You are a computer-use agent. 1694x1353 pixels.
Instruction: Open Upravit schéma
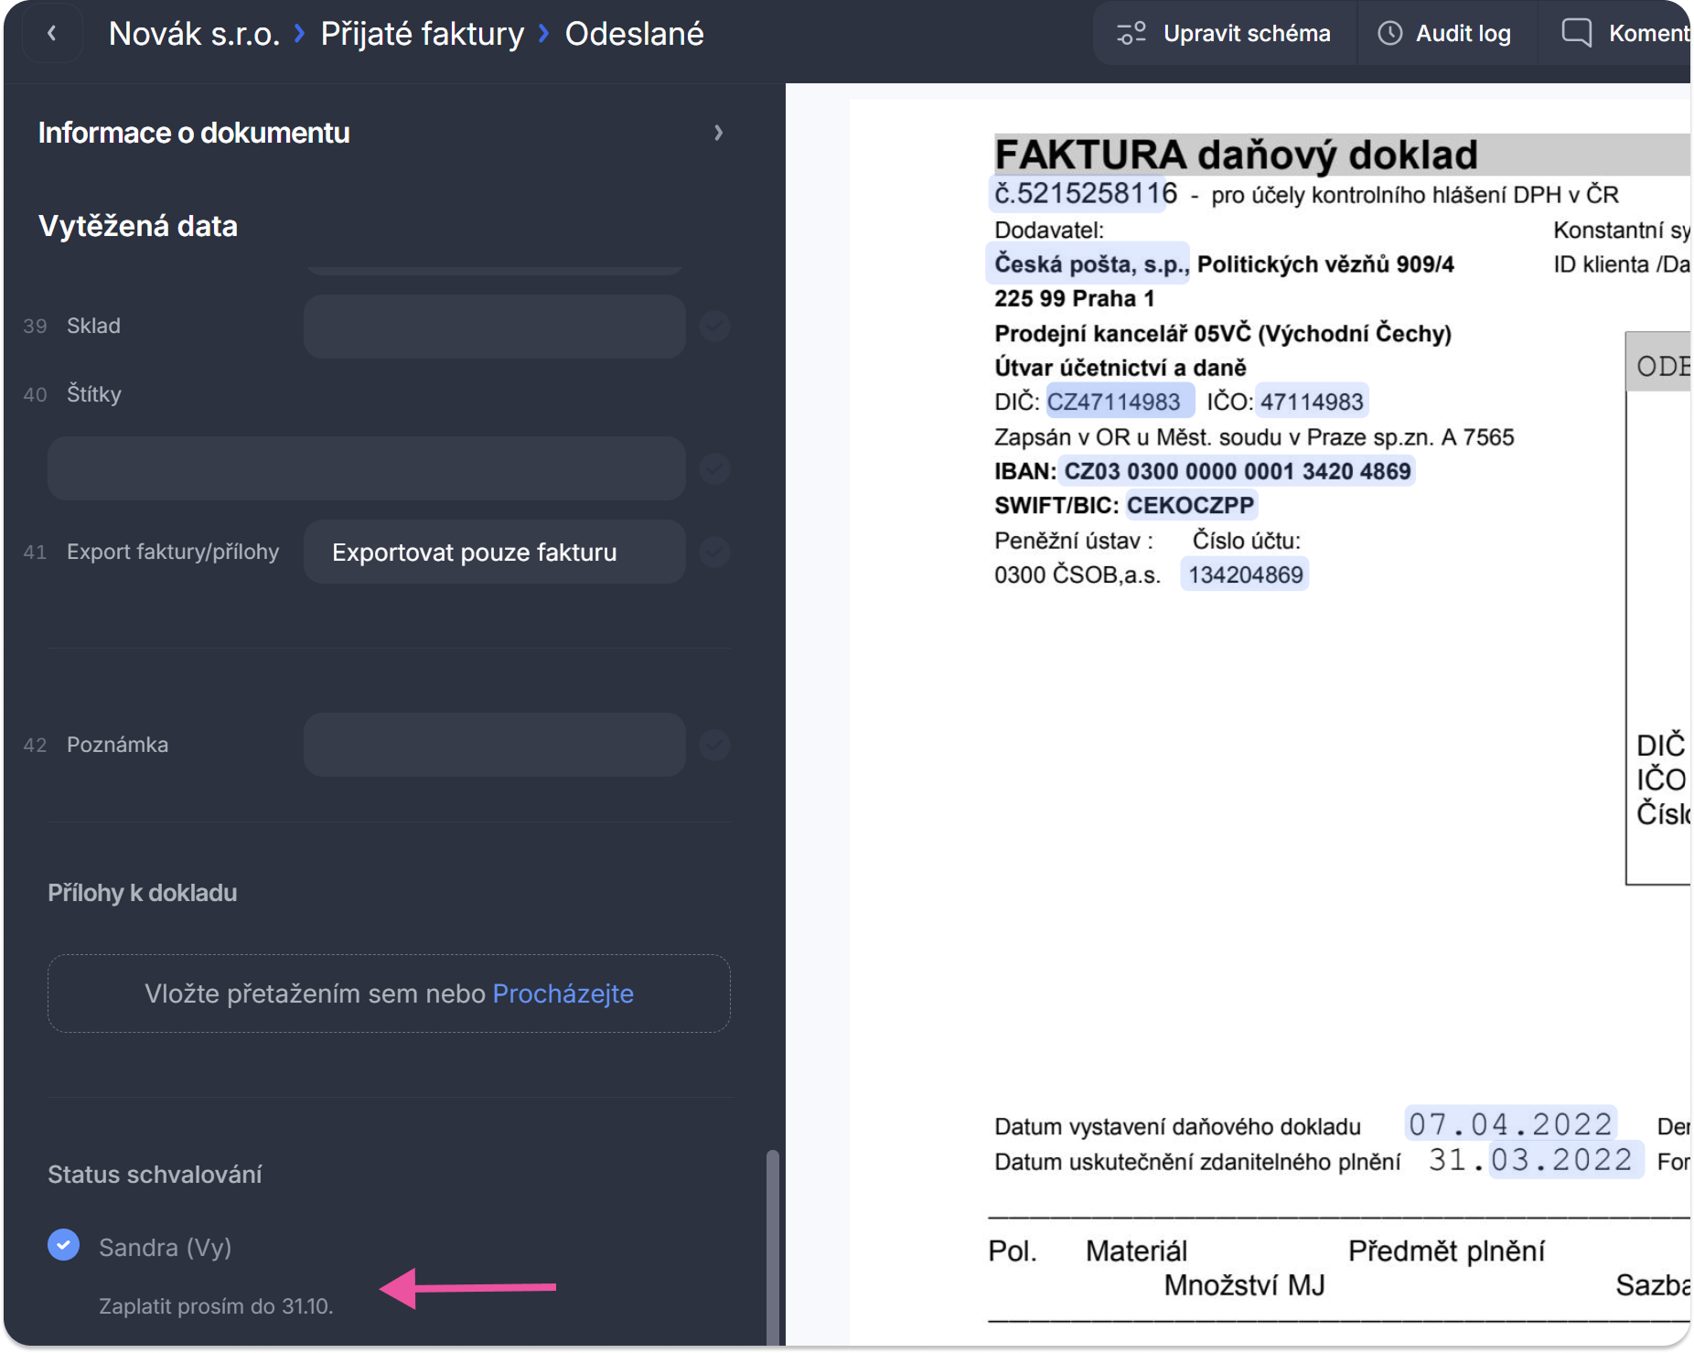1224,34
